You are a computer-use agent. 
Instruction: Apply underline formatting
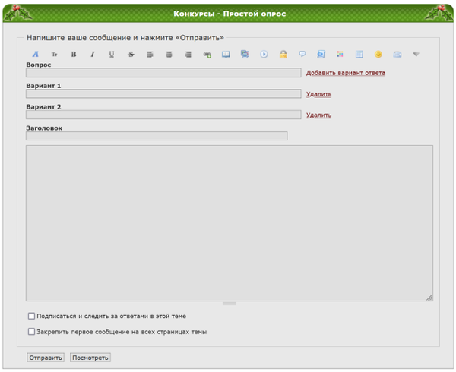click(x=112, y=55)
